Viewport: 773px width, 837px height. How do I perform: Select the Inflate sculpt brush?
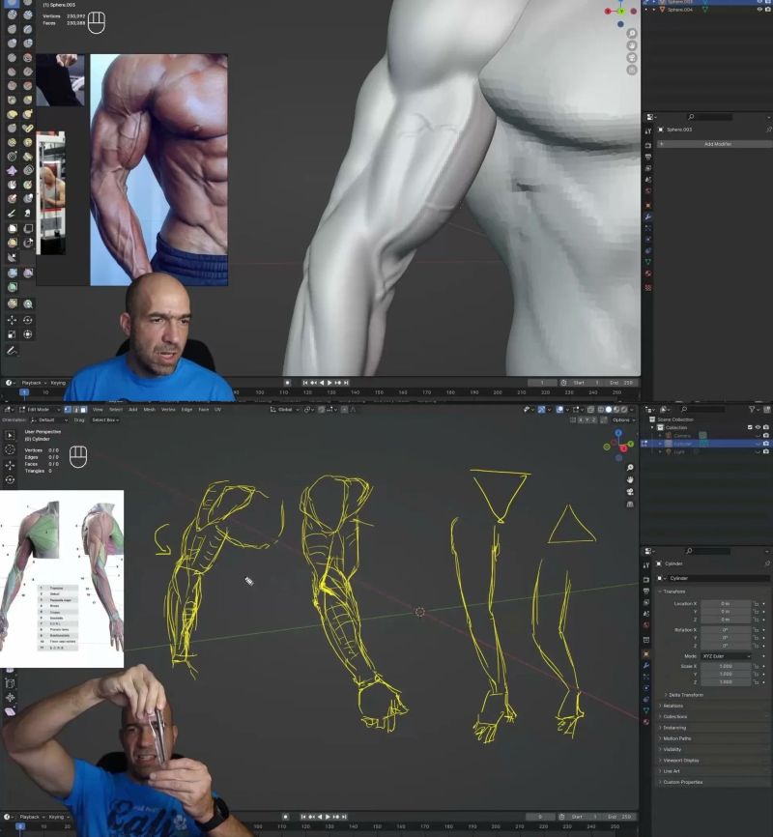pyautogui.click(x=12, y=43)
